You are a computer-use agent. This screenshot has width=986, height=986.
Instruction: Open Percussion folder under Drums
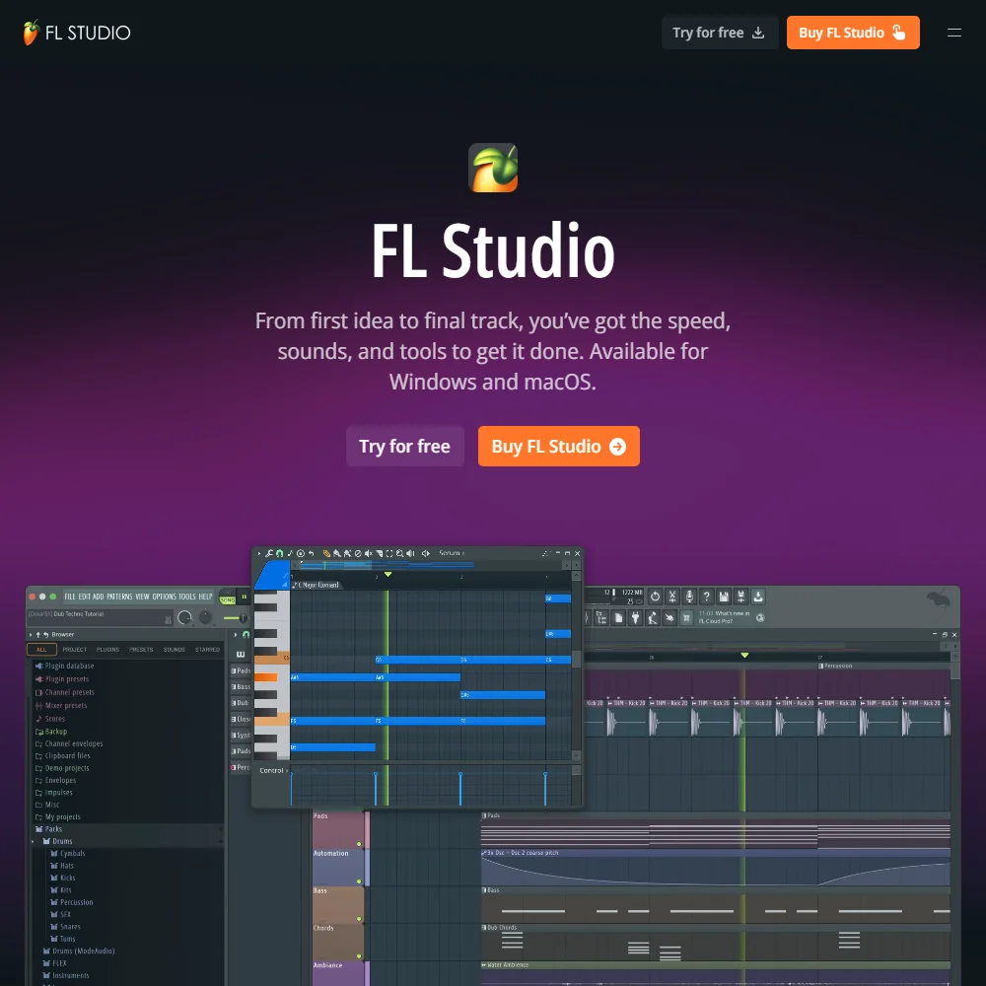[72, 902]
